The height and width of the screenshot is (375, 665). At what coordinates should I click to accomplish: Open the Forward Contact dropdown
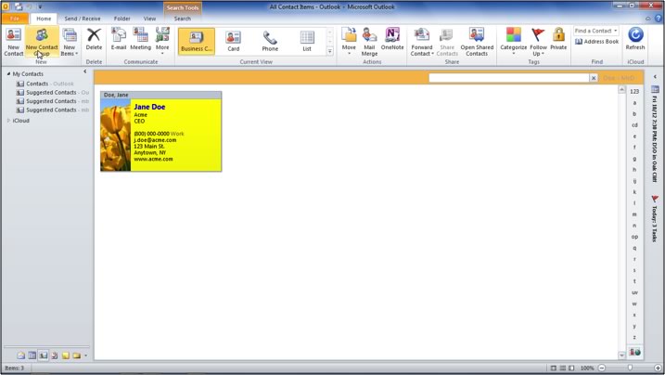(x=422, y=42)
